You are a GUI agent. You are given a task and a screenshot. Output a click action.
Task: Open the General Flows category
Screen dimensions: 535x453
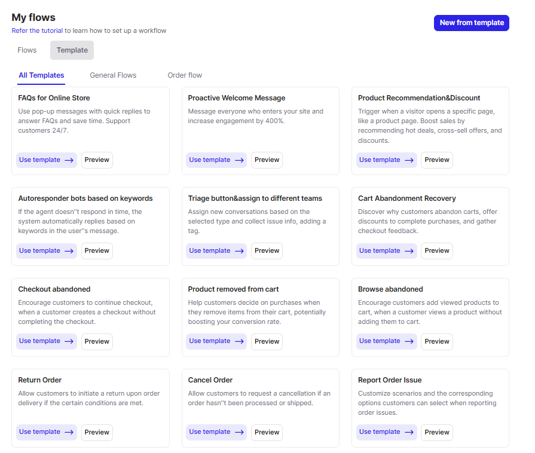click(x=113, y=75)
